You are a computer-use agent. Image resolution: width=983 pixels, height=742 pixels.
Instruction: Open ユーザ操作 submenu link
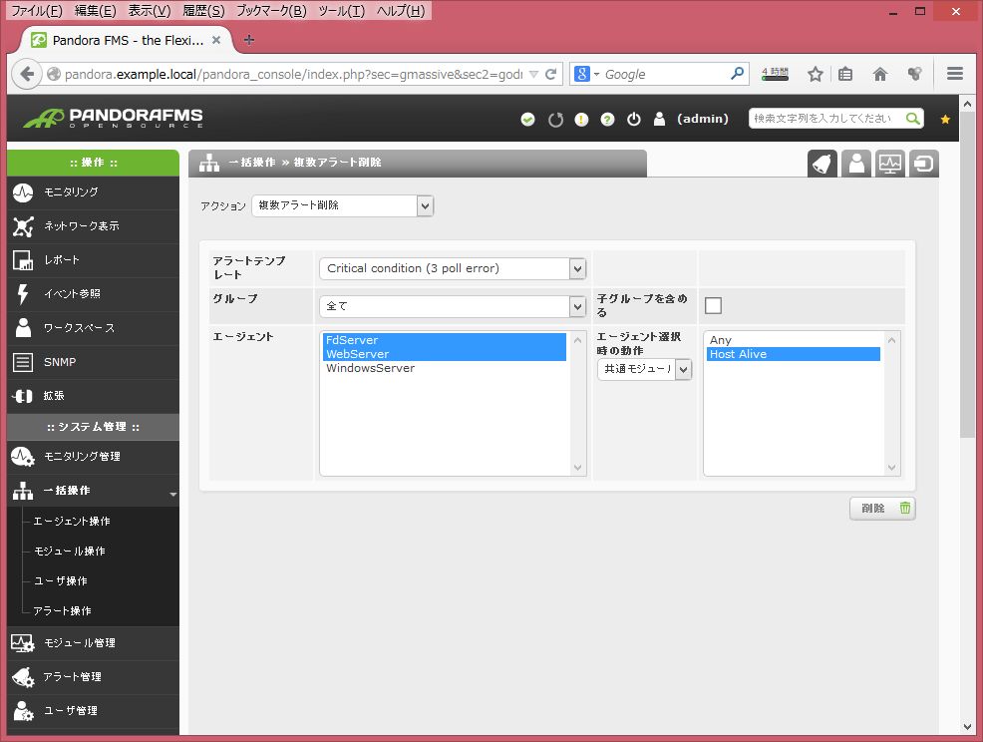point(60,580)
